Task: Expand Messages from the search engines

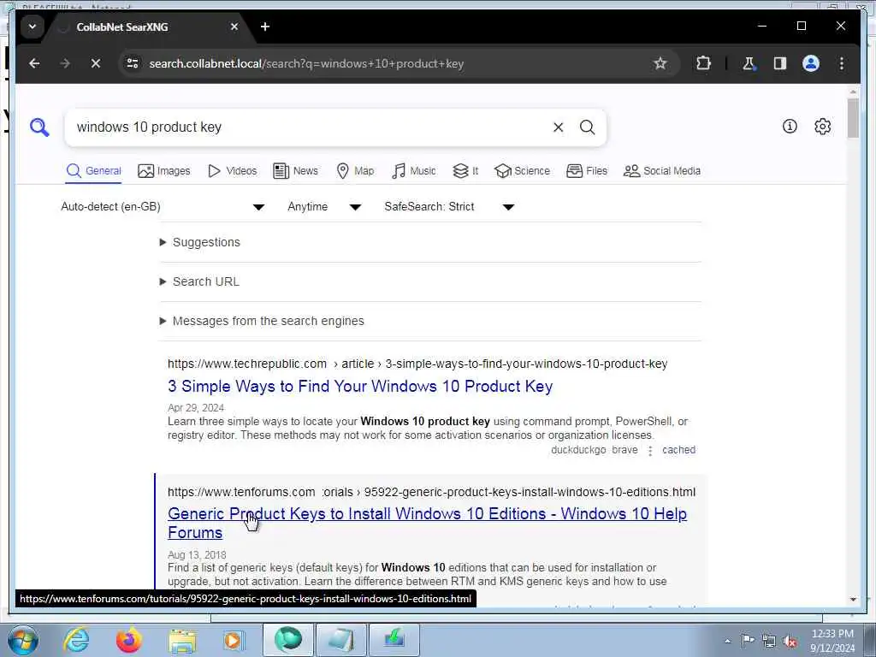Action: (262, 322)
